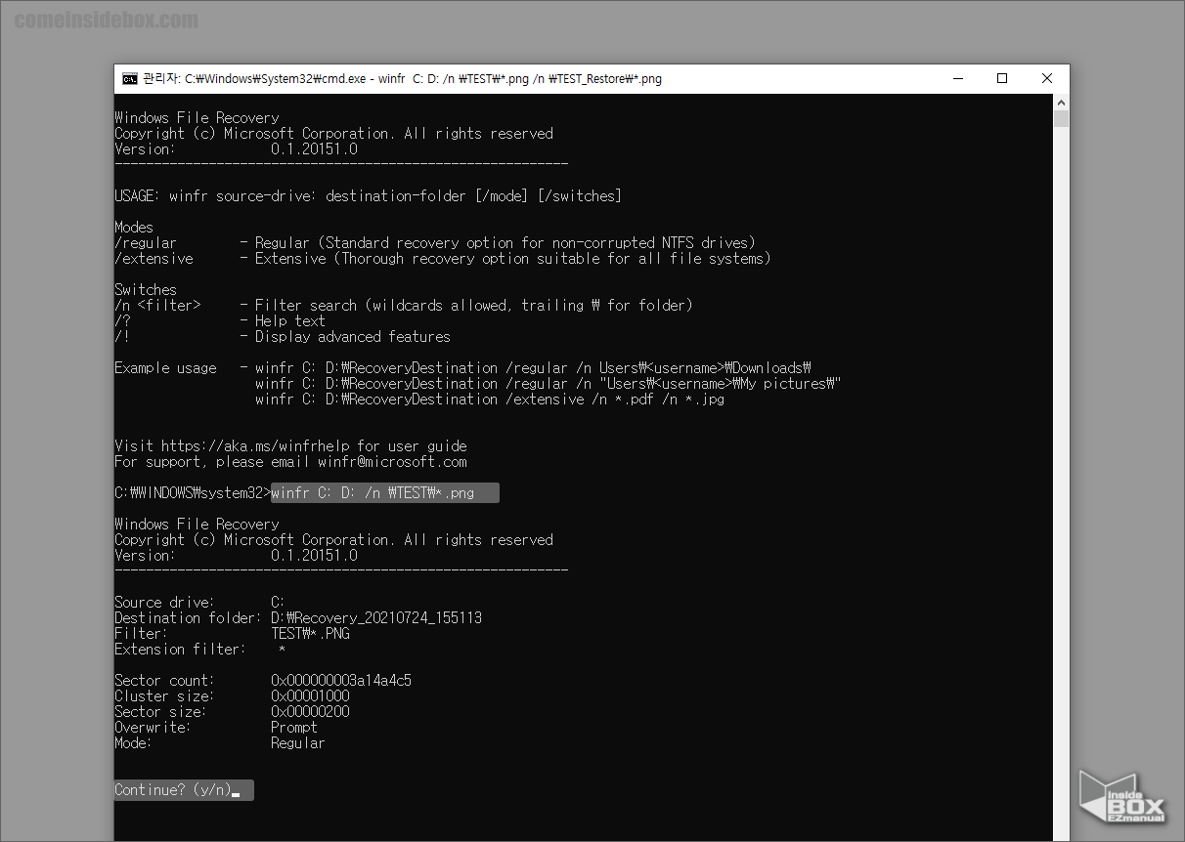Click the highlighted winfr C: D: command

pyautogui.click(x=385, y=493)
